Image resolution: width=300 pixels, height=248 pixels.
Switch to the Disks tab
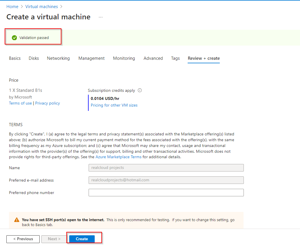click(34, 58)
